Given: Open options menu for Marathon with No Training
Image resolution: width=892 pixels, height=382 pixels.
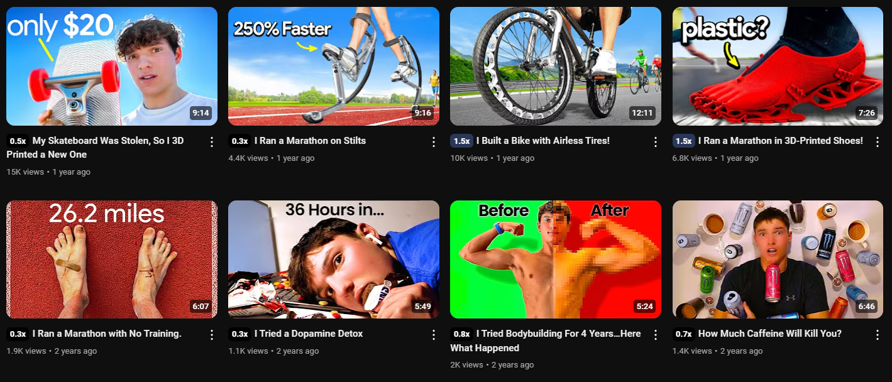Looking at the screenshot, I should (x=212, y=334).
